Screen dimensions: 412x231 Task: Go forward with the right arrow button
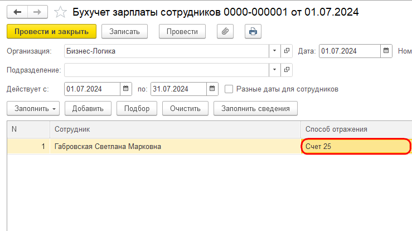(37, 12)
